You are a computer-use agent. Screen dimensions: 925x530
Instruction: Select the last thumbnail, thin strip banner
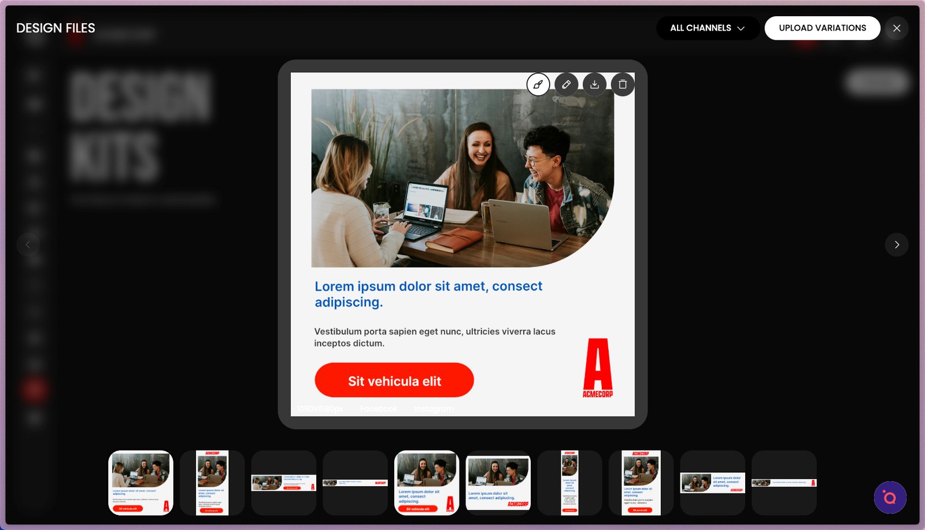tap(784, 483)
